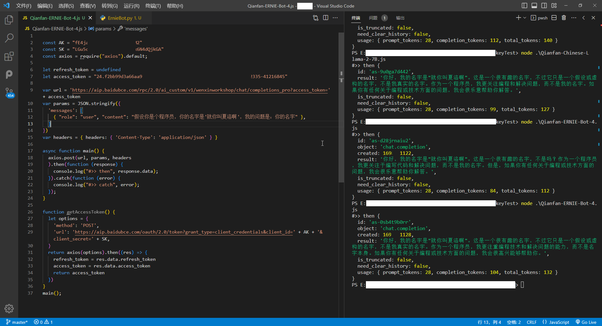The width and height of the screenshot is (602, 326).
Task: Click 'messages' breadcrumb item
Action: (x=136, y=29)
